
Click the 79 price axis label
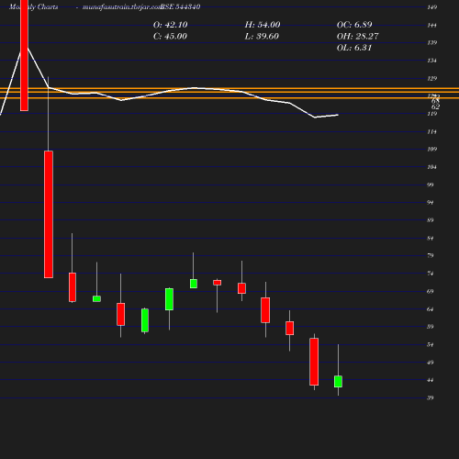431,255
